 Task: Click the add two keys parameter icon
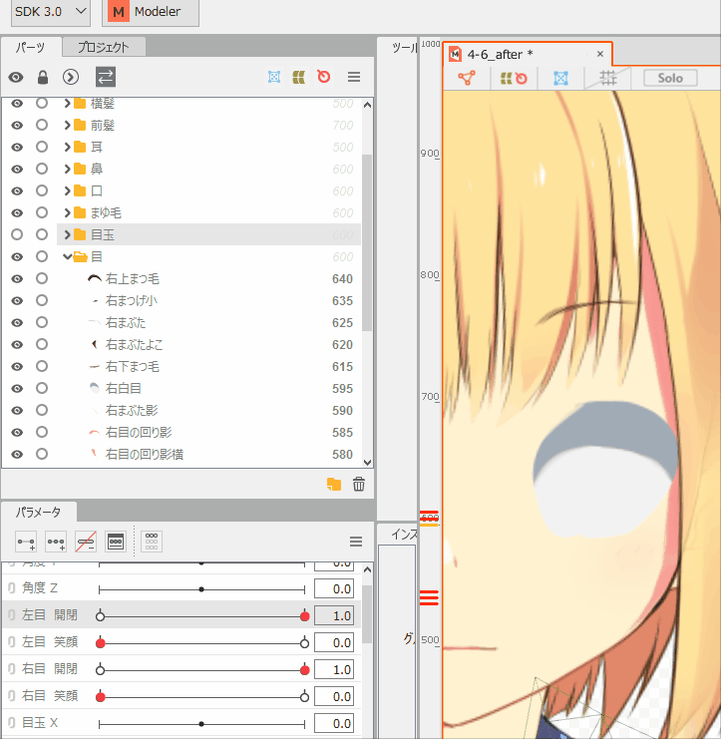(x=26, y=542)
